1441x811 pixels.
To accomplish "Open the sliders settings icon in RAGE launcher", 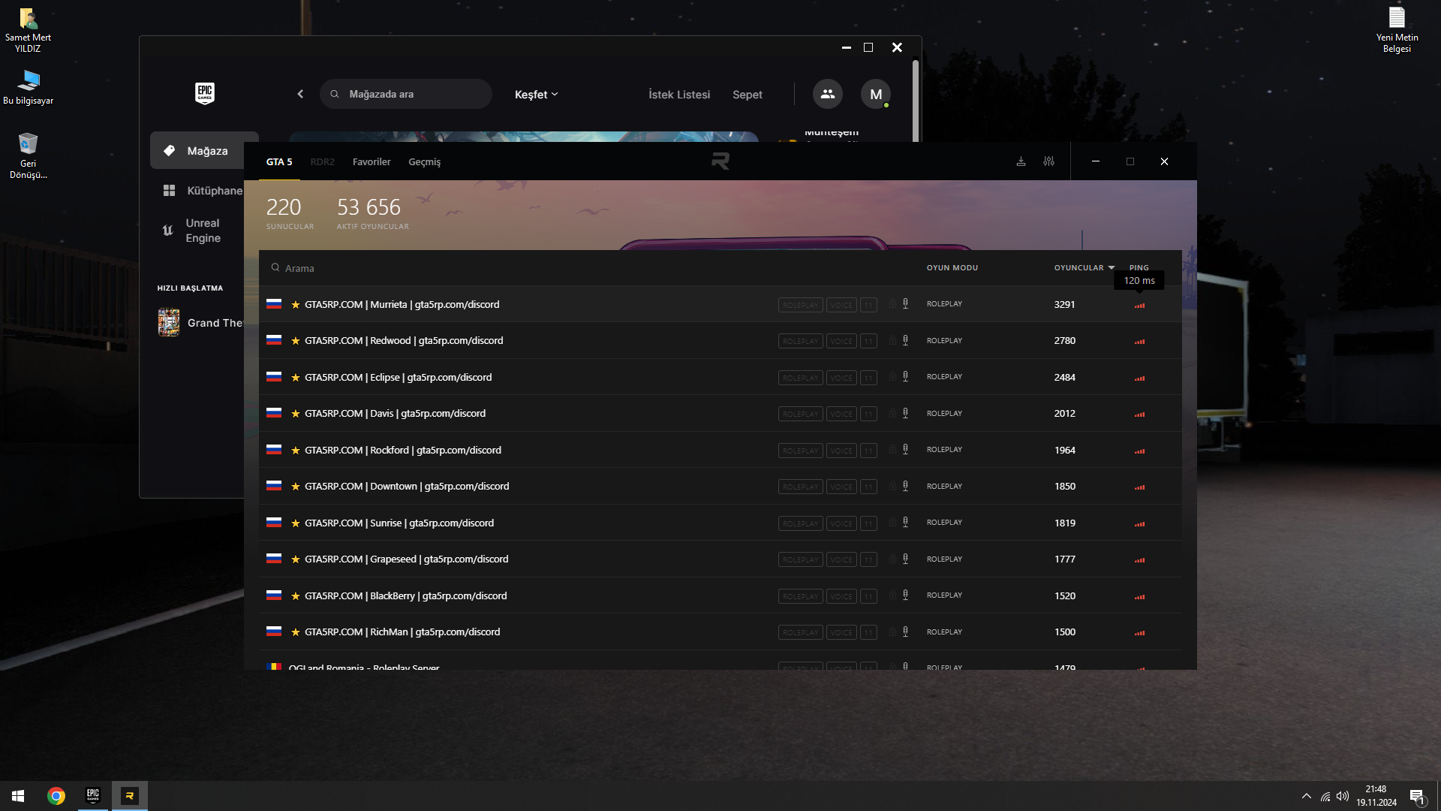I will (x=1048, y=161).
